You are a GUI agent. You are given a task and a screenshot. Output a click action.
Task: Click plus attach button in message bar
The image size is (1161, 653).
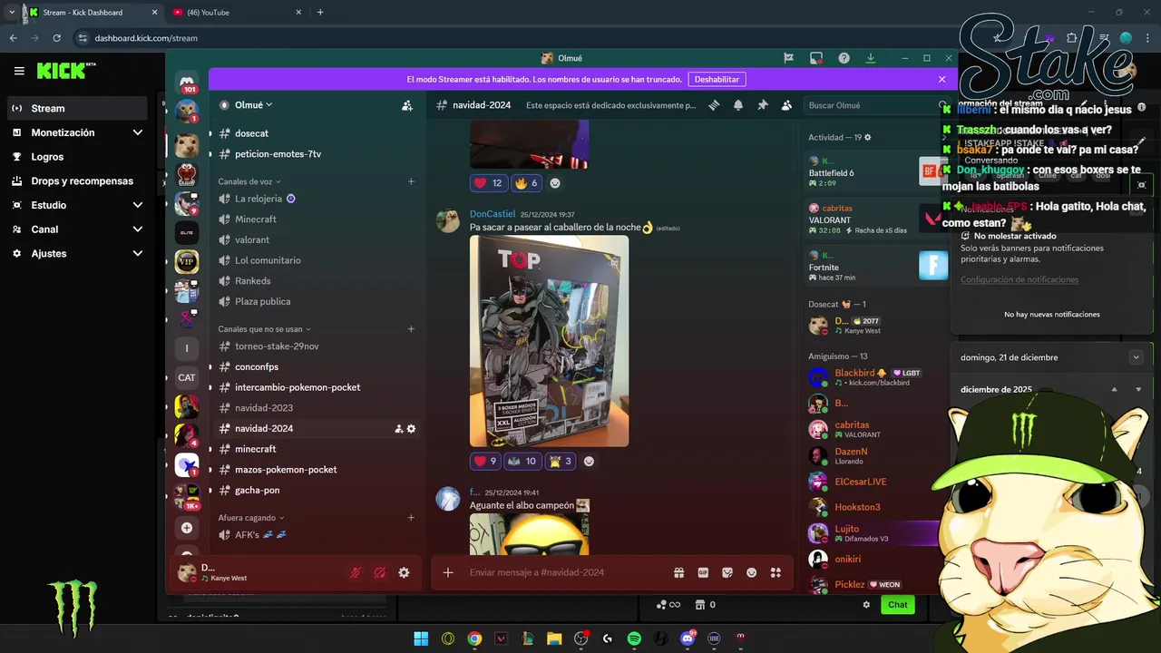(448, 572)
